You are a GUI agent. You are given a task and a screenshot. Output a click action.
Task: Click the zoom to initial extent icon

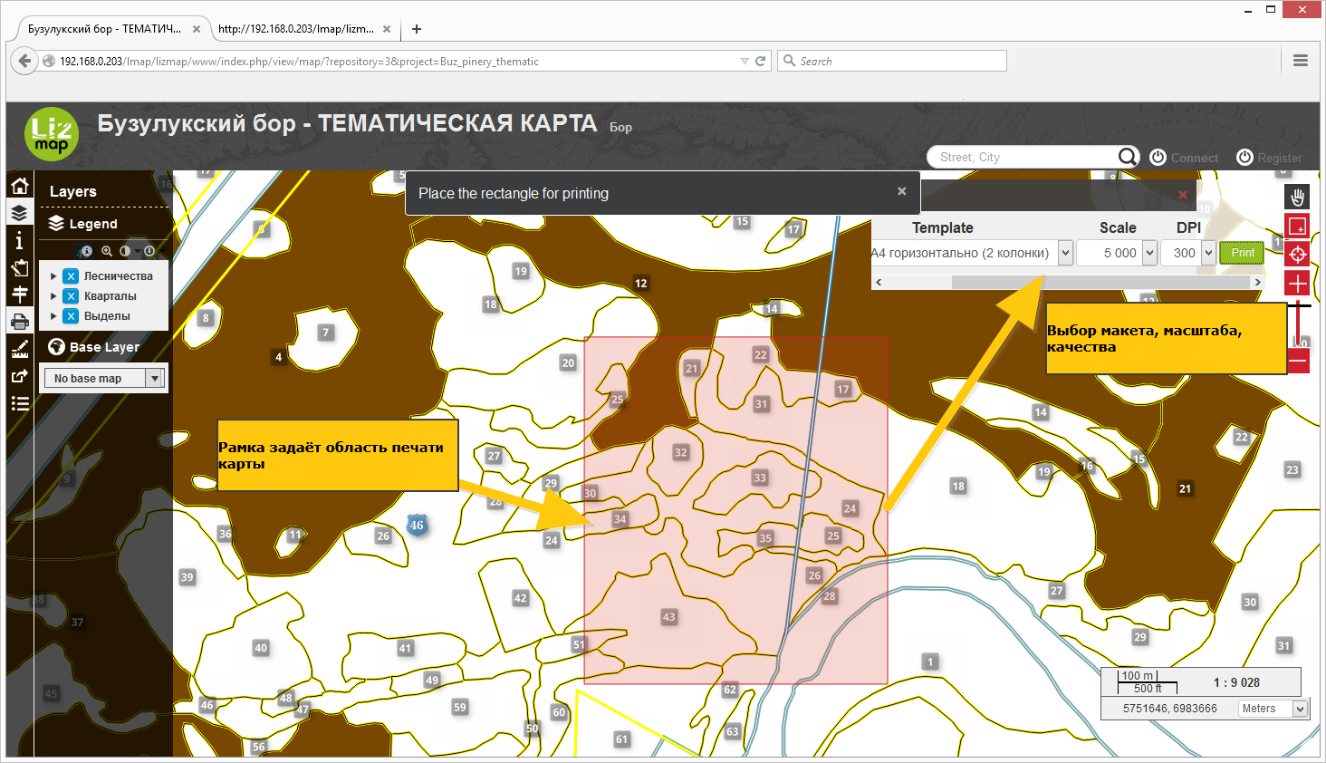(x=1297, y=254)
